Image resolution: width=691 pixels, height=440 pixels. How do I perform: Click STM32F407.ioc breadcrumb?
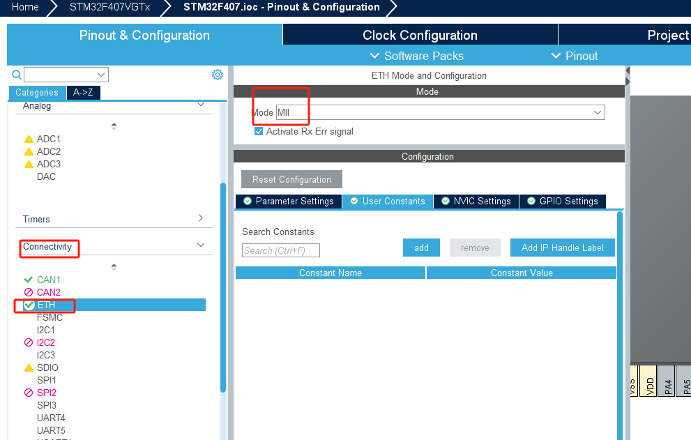282,7
